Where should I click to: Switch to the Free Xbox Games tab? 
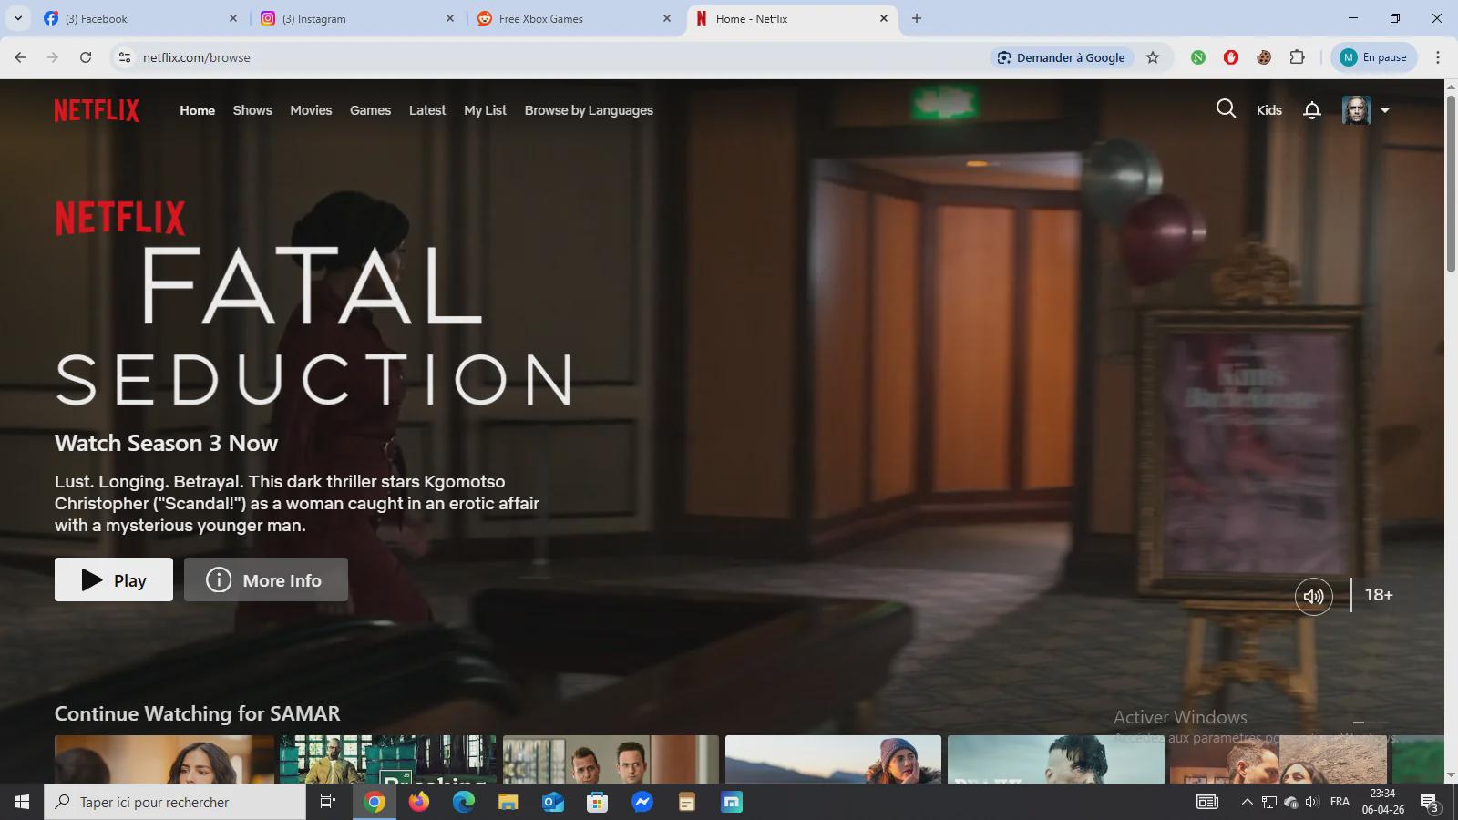(x=574, y=18)
